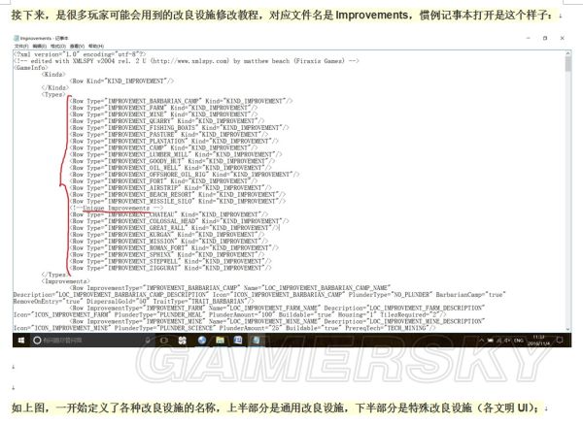Viewport: 583px width, 423px height.
Task: Open the 文件(F) File menu
Action: [x=21, y=45]
